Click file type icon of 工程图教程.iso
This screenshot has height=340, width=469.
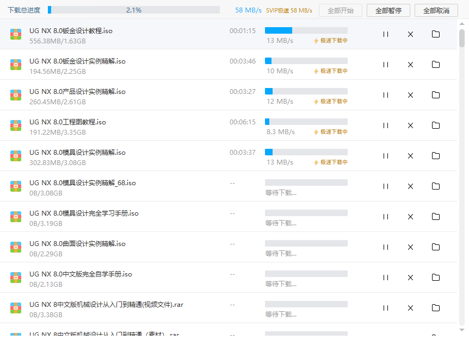coord(16,125)
